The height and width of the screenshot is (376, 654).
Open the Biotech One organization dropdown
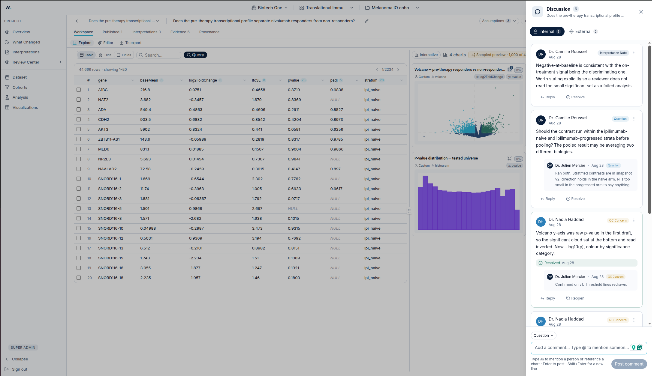(x=270, y=8)
